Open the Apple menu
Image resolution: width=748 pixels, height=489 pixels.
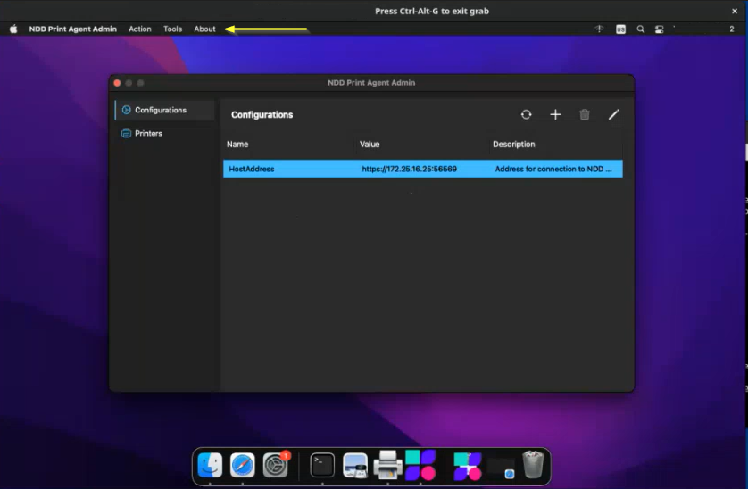pos(13,29)
